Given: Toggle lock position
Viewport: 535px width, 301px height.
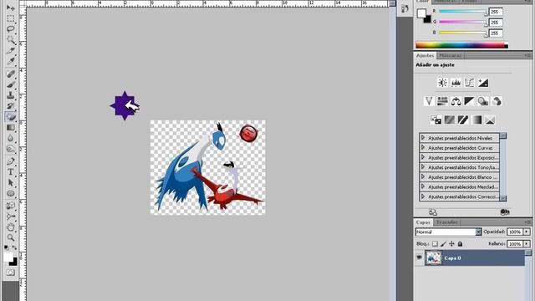Looking at the screenshot, I should [451, 243].
